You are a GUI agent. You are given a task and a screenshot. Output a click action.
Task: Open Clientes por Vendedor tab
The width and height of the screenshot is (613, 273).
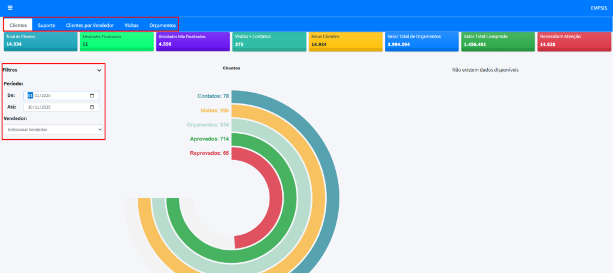(90, 26)
